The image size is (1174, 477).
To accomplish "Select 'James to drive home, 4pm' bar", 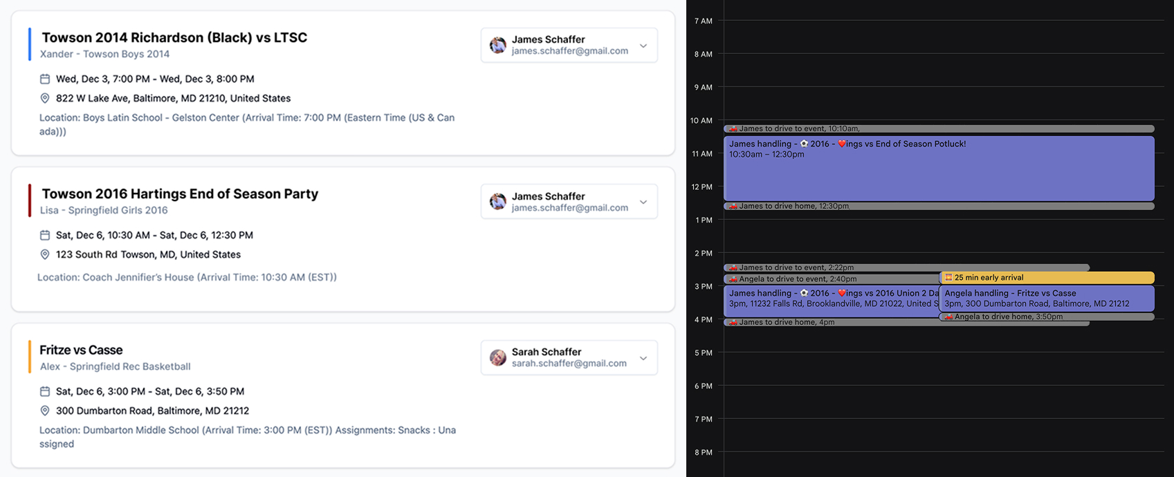I will (x=907, y=322).
